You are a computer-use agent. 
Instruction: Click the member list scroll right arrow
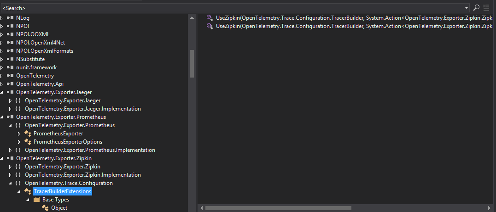pos(490,208)
